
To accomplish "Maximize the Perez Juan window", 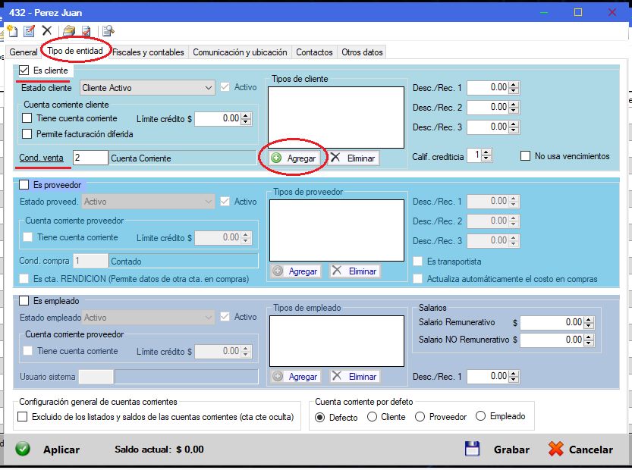I will [x=578, y=12].
